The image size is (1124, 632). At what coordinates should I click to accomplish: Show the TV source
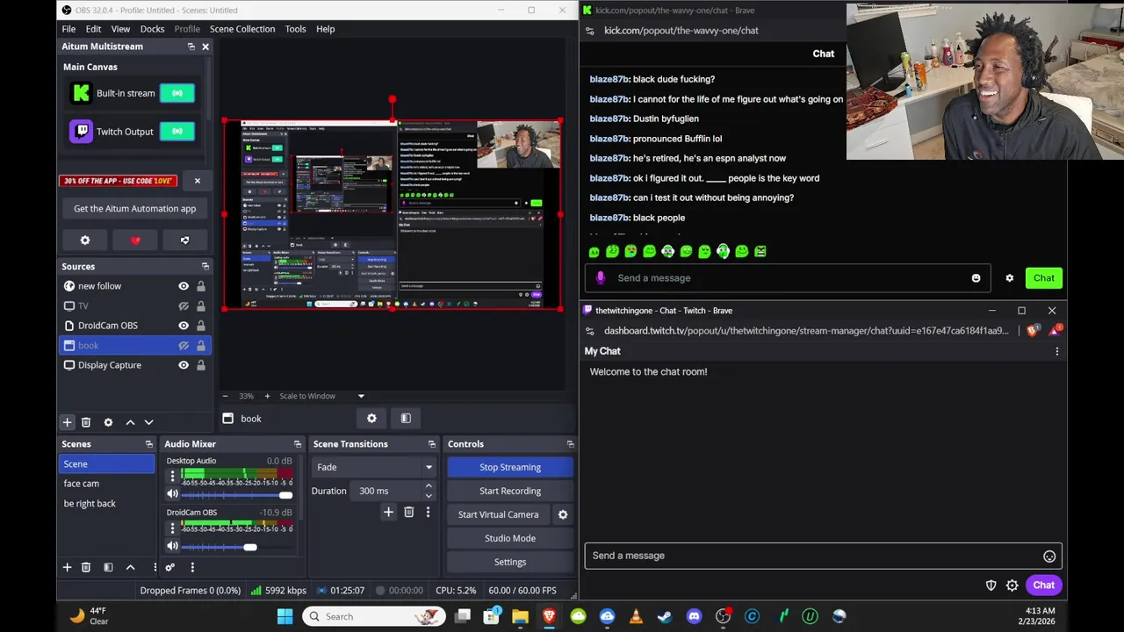[184, 306]
